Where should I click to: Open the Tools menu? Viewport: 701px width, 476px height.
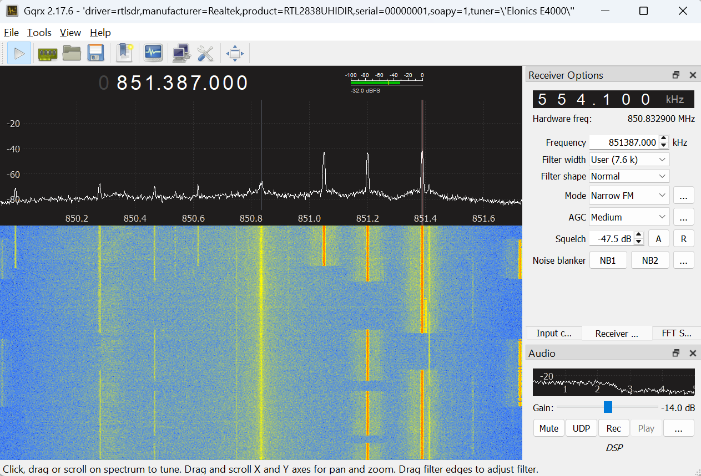coord(39,33)
